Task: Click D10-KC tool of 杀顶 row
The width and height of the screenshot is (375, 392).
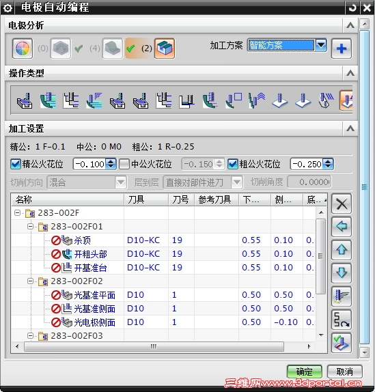Action: pos(143,240)
